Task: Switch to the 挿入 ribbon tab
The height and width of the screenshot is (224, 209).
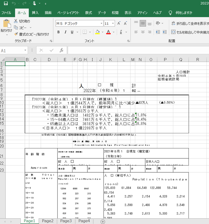Action: click(x=35, y=13)
